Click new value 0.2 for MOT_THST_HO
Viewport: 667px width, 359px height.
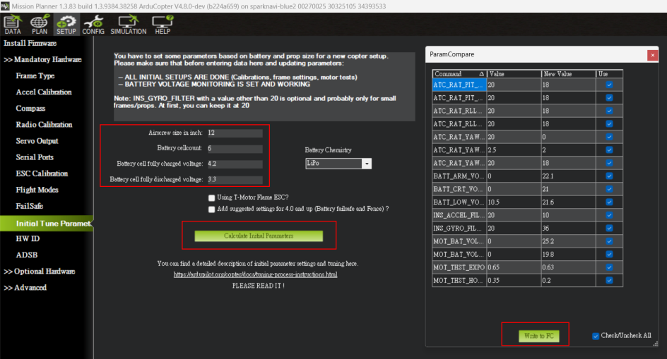coord(568,281)
